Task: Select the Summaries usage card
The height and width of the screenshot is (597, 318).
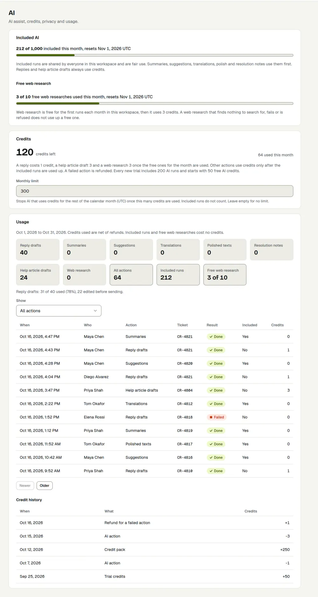Action: pos(84,249)
